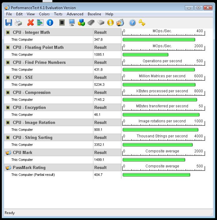Open the Tests menu
Viewport: 217px width, 220px height.
click(58, 14)
